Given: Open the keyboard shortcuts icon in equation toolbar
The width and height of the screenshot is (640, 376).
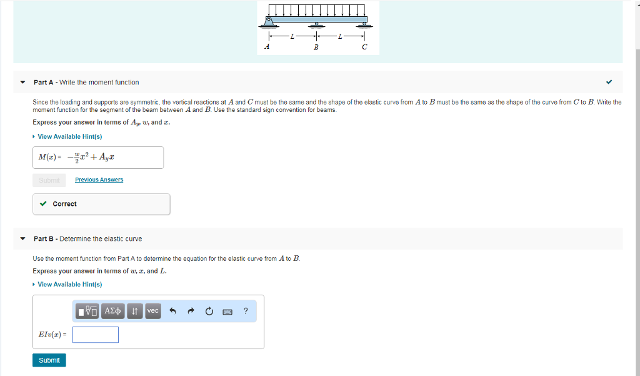Looking at the screenshot, I should (227, 311).
